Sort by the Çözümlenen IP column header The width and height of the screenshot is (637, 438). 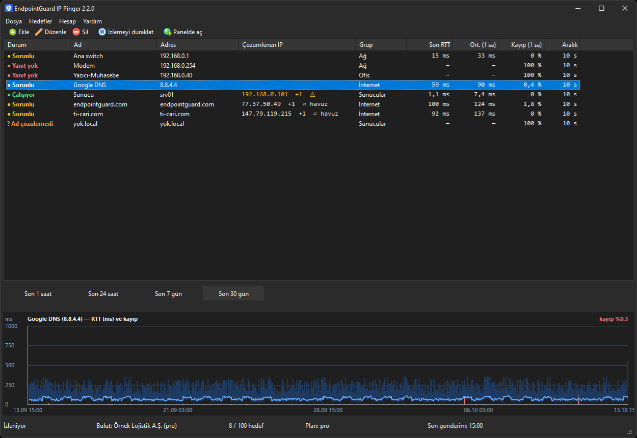coord(297,45)
